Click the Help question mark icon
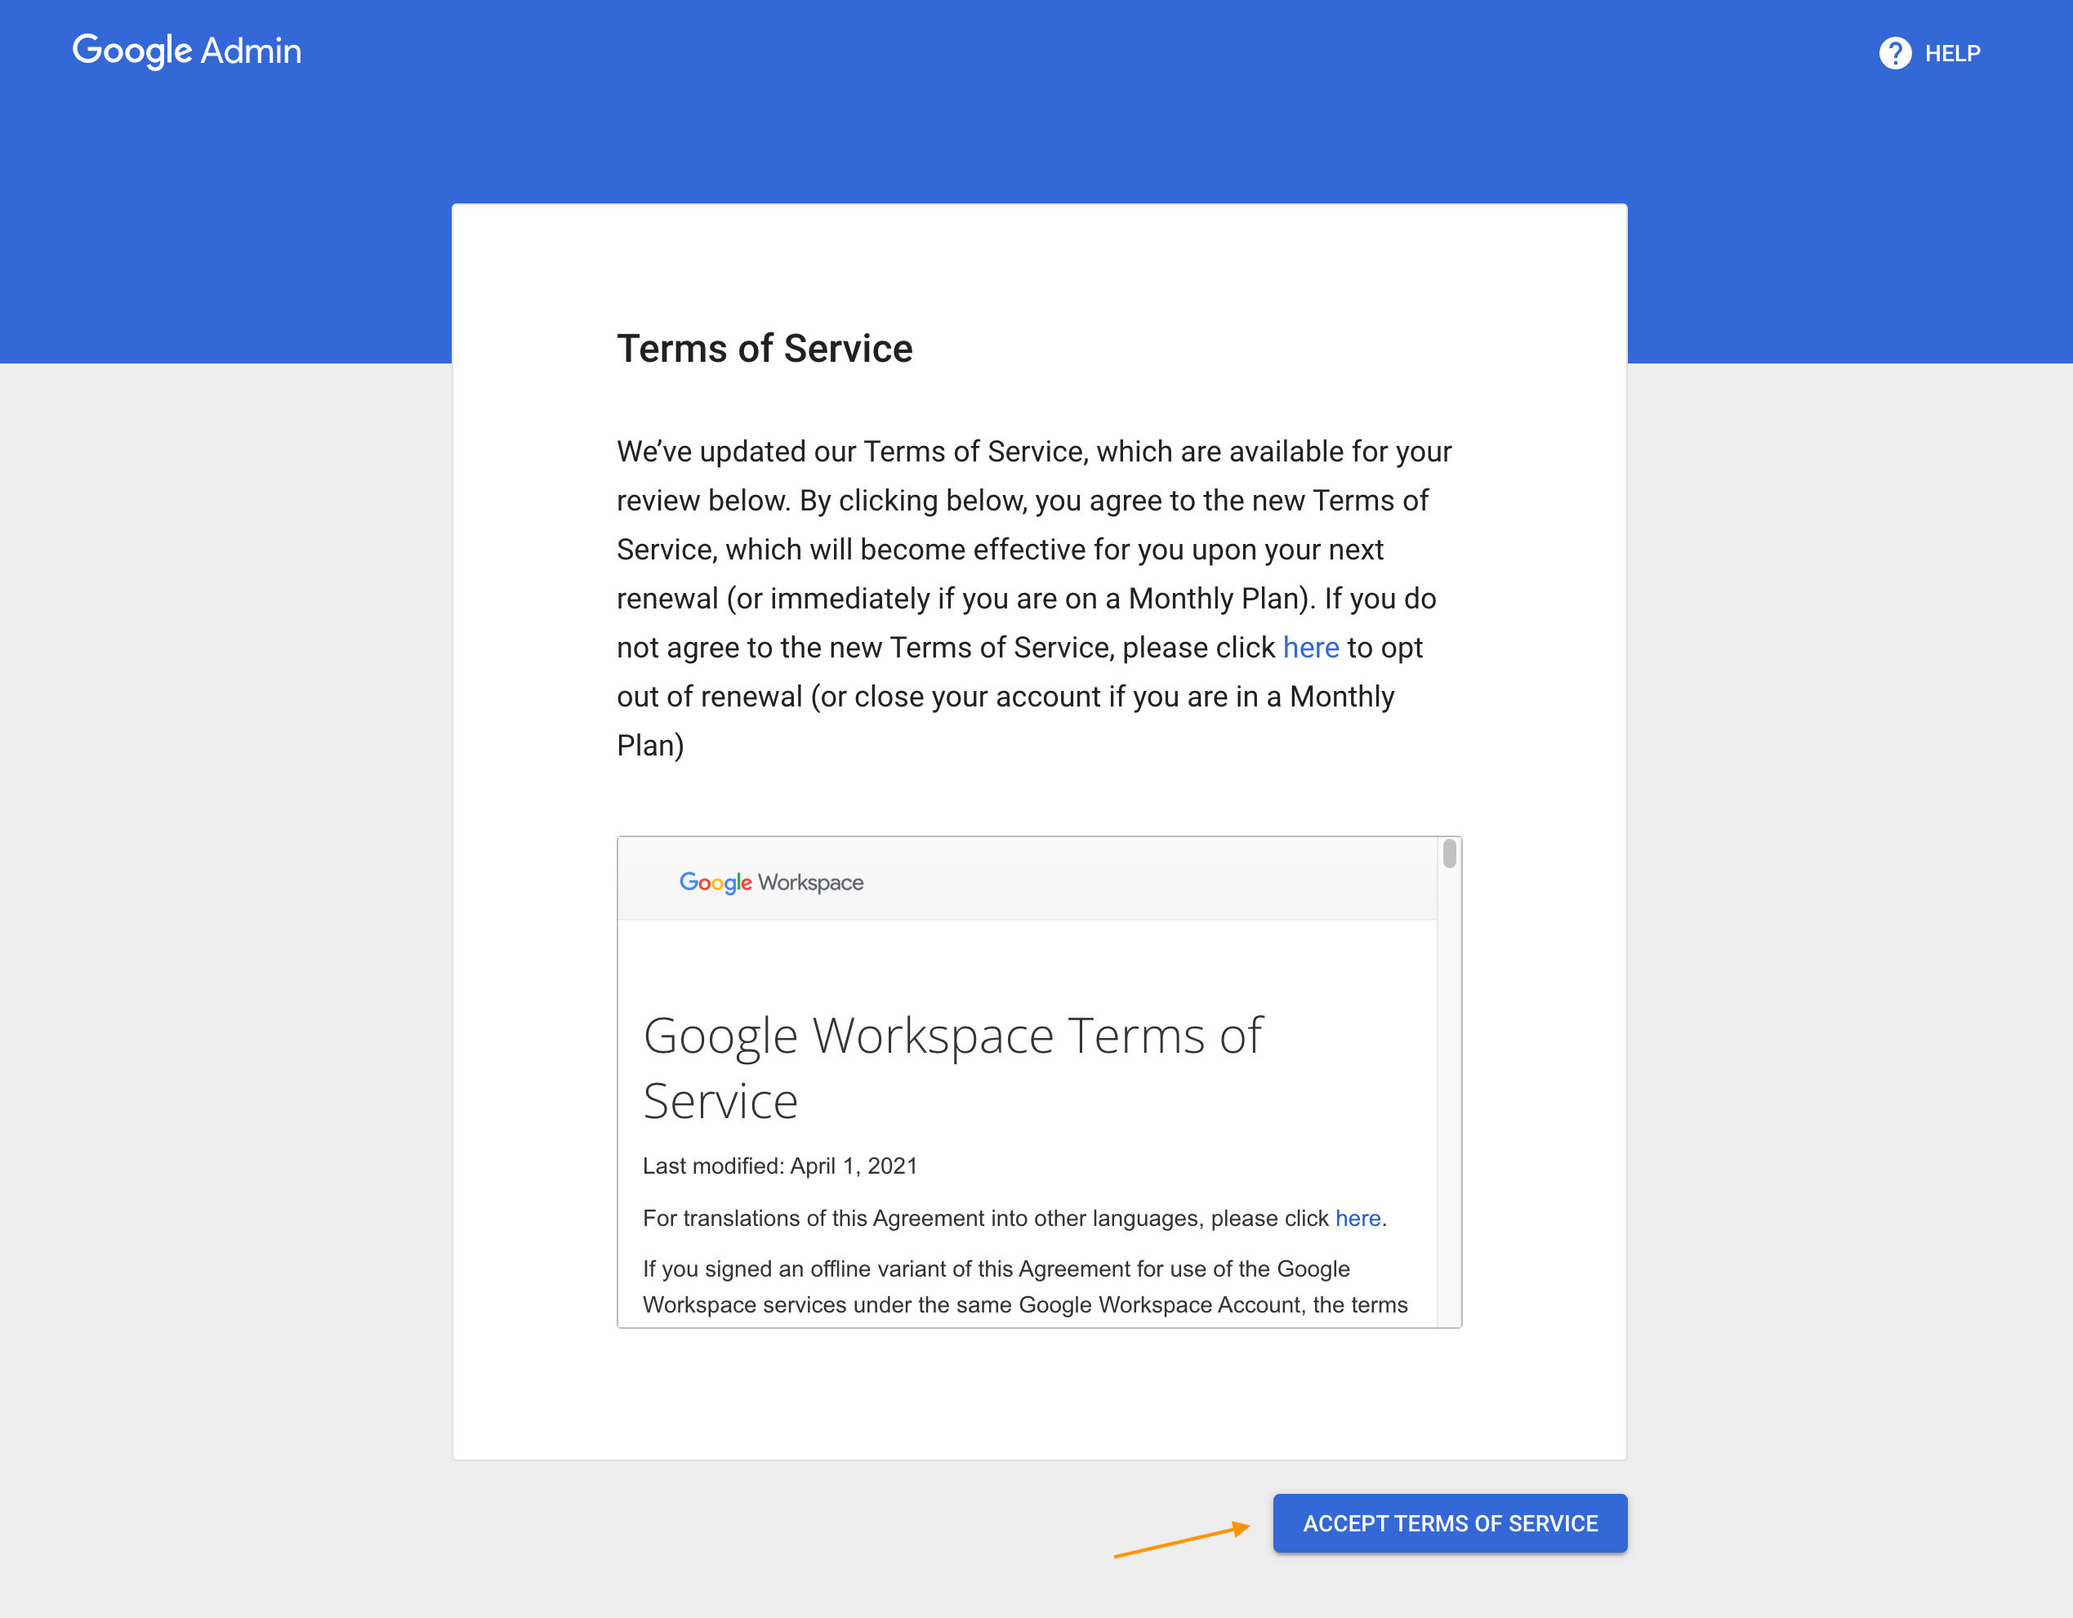Screen dimensions: 2073x1618 click(1895, 53)
